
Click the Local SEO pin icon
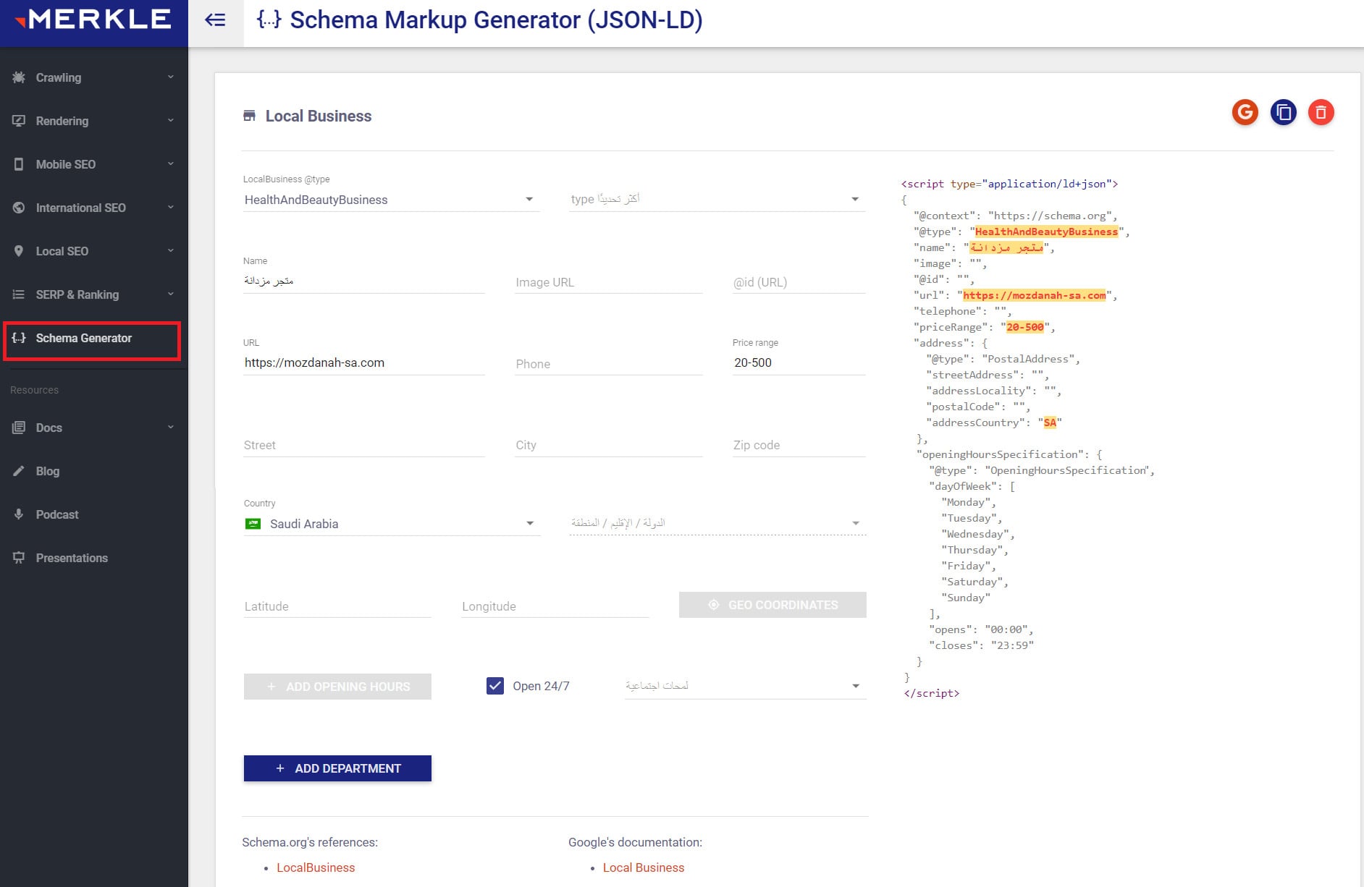click(19, 251)
